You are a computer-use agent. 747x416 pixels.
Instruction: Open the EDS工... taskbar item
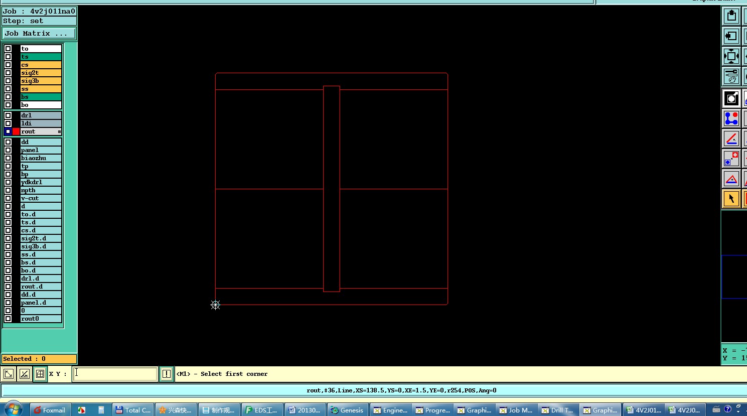(x=261, y=410)
